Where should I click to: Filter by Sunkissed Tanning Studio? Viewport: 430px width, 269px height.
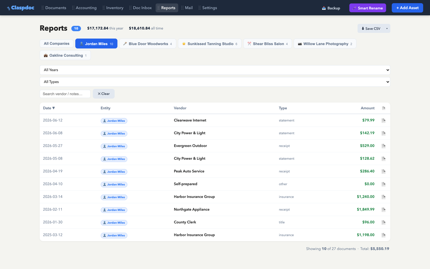point(210,44)
